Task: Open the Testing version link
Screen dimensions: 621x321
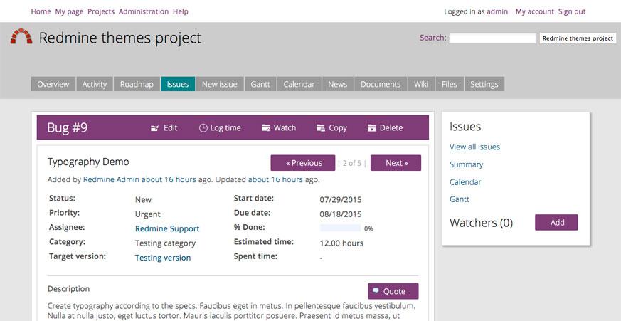Action: pos(163,258)
